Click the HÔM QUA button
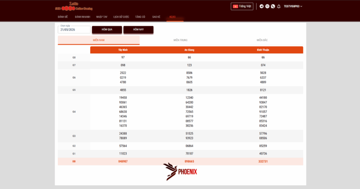360x189 pixels. tap(107, 30)
